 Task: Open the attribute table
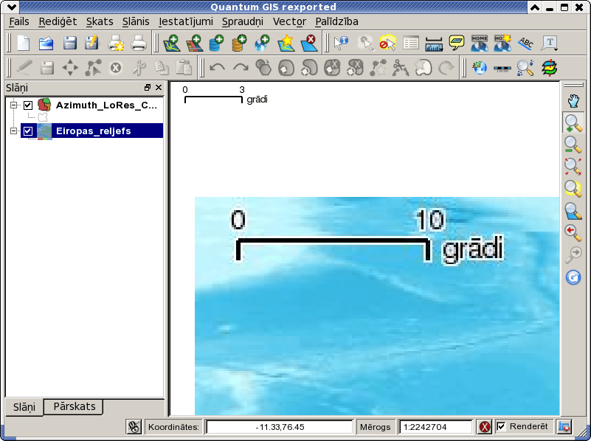point(411,43)
